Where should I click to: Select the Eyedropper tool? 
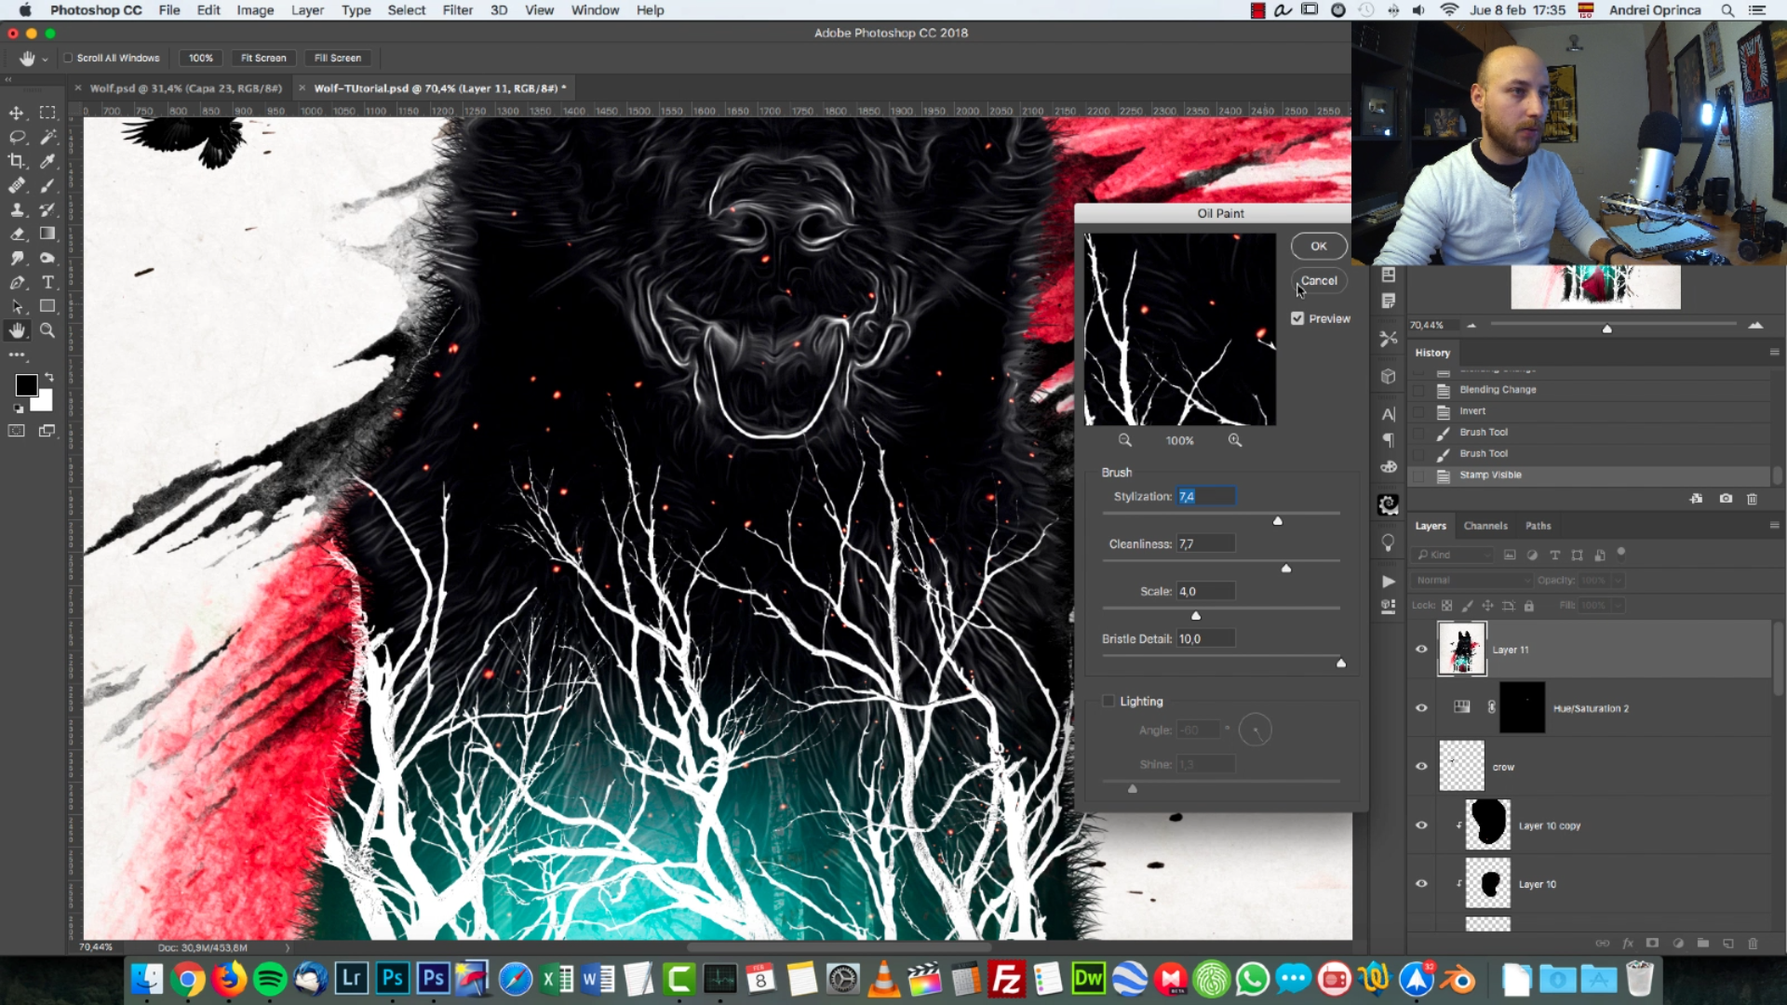click(x=47, y=161)
